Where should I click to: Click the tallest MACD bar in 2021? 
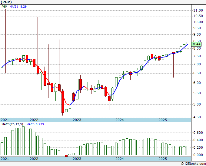(x=23, y=141)
